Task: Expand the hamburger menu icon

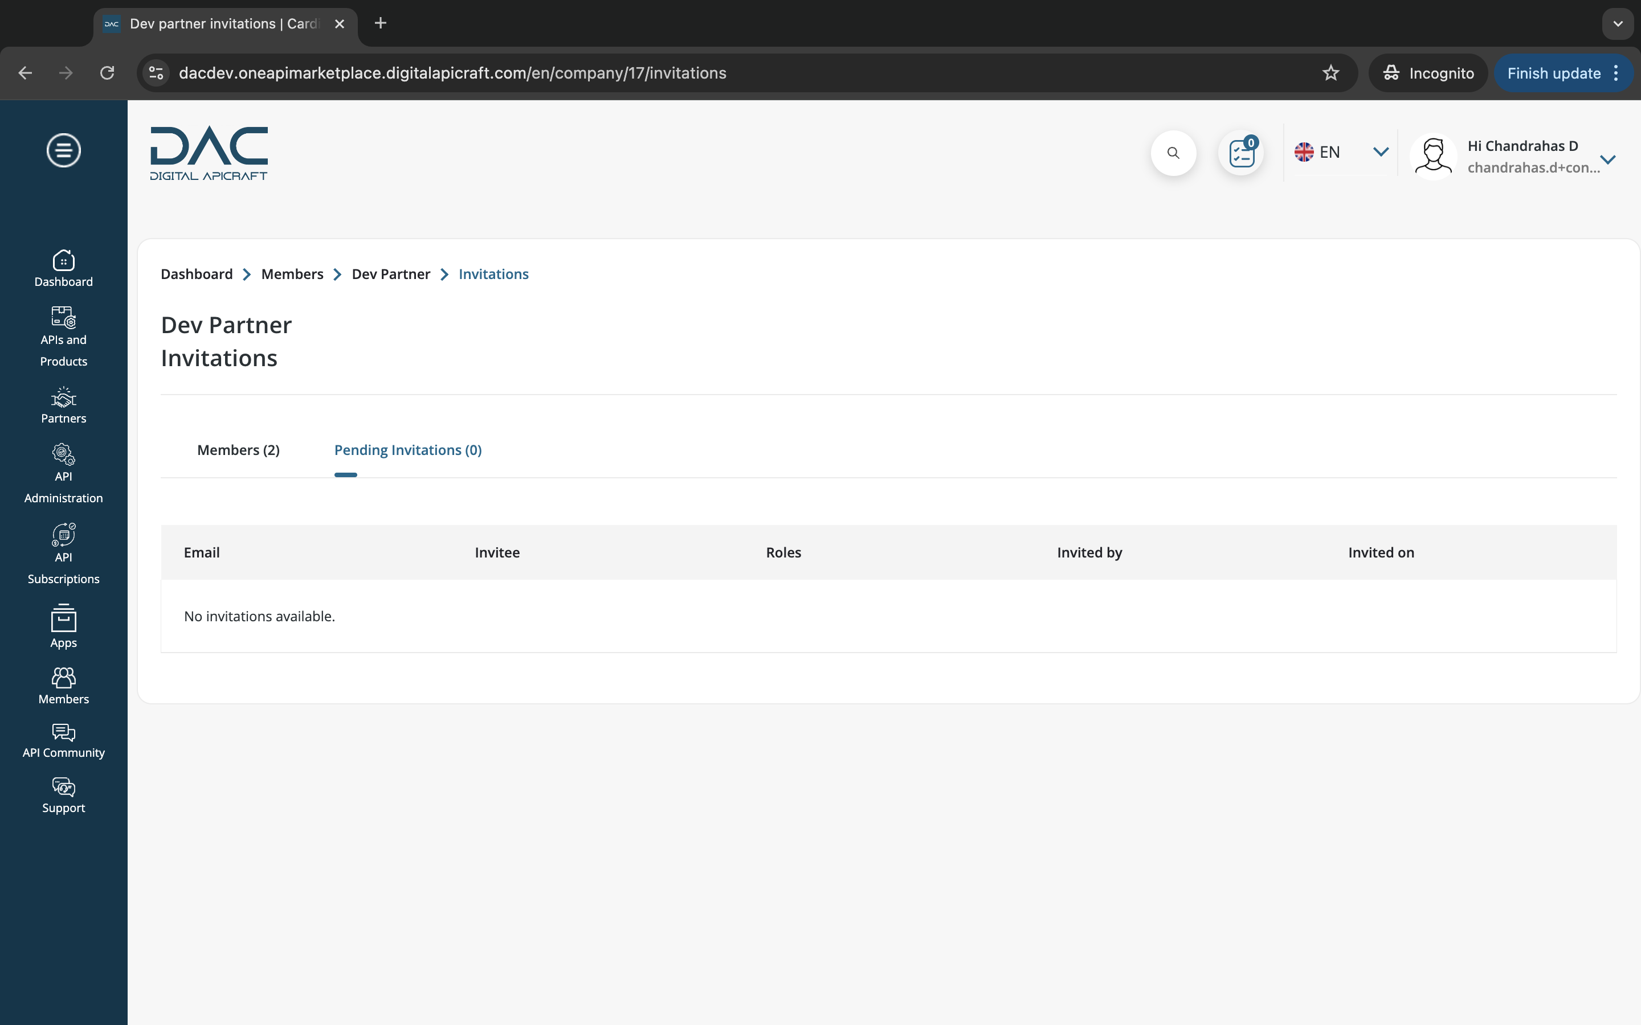Action: tap(64, 150)
